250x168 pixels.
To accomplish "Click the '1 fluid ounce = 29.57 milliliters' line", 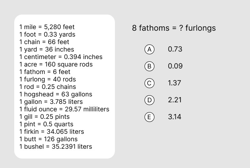I will click(64, 109).
